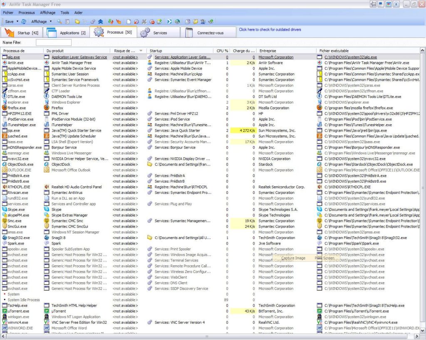This screenshot has width=426, height=340.
Task: Open the Tools menu
Action: [64, 12]
